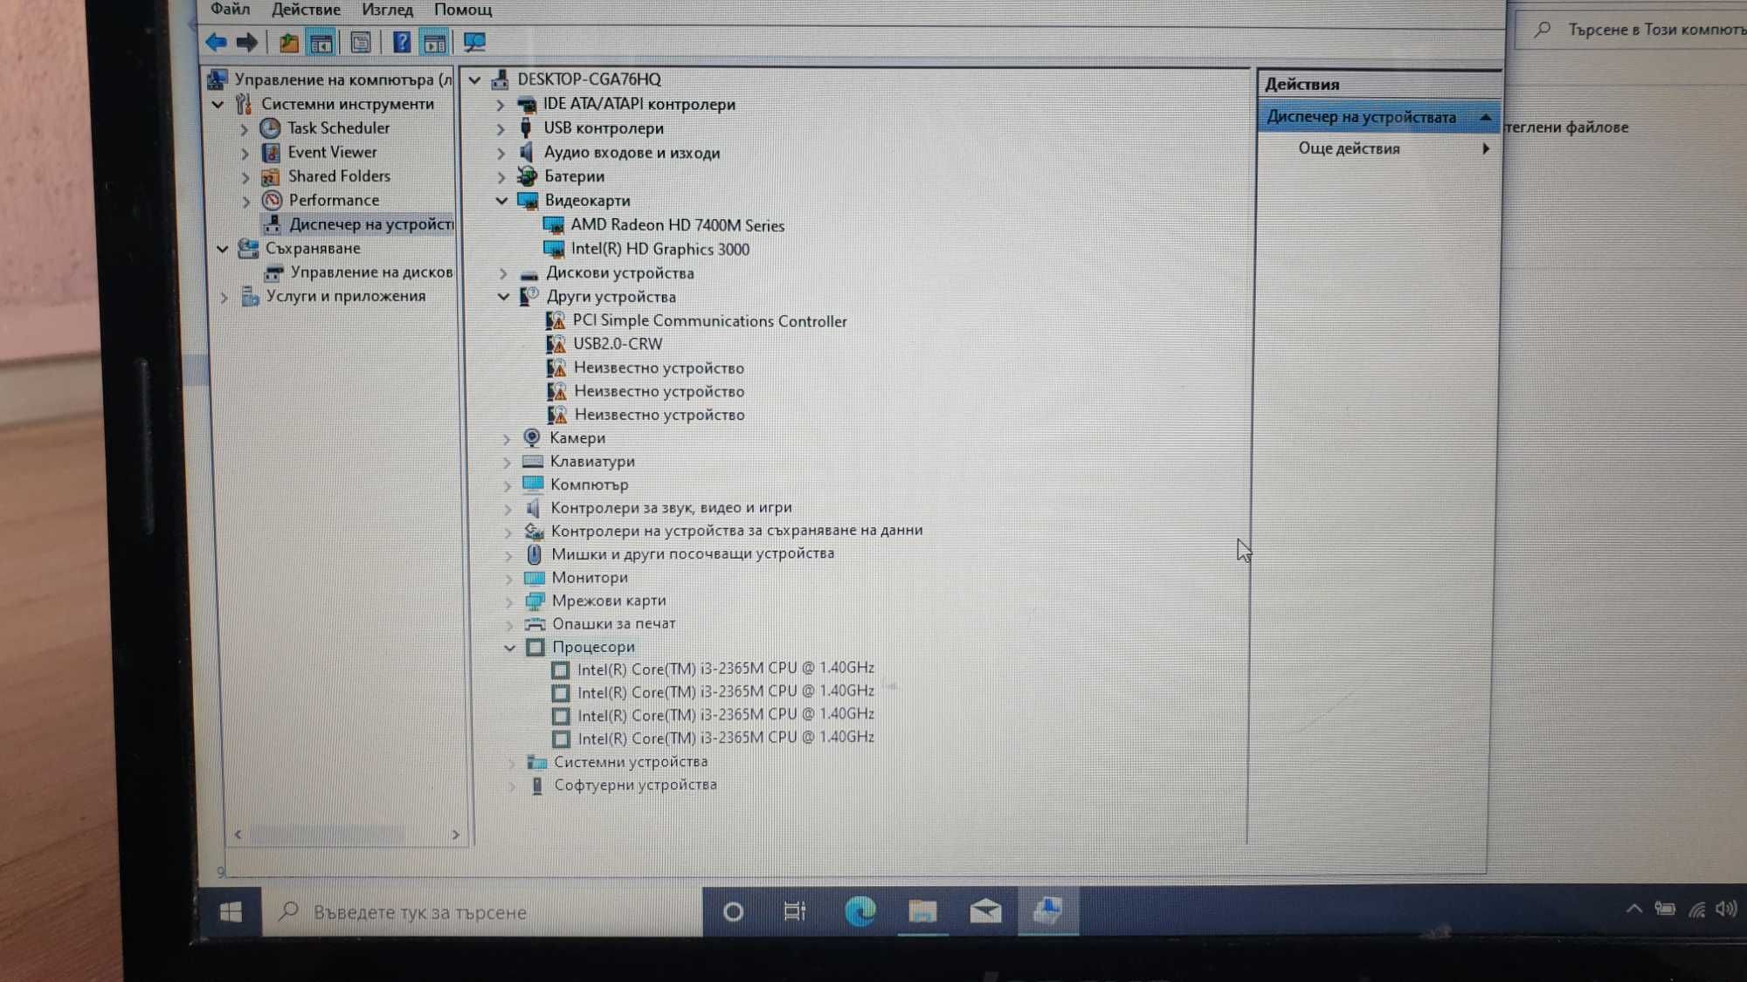The width and height of the screenshot is (1747, 982).
Task: Collapse DESKTOP-CGA76HQ root node
Action: pyautogui.click(x=474, y=79)
